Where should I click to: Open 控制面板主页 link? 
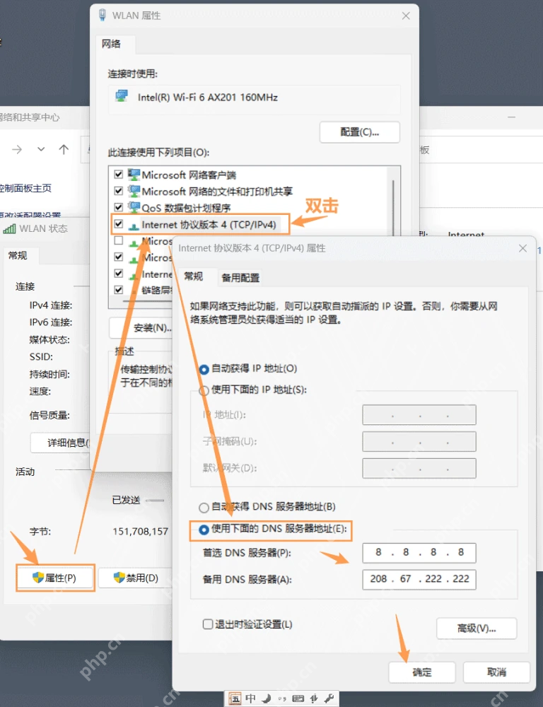(x=25, y=188)
